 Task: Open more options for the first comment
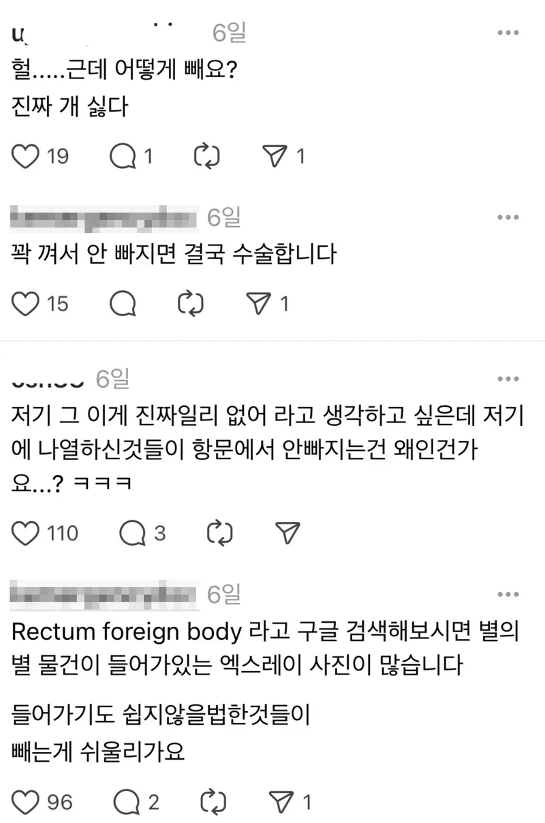pyautogui.click(x=509, y=32)
